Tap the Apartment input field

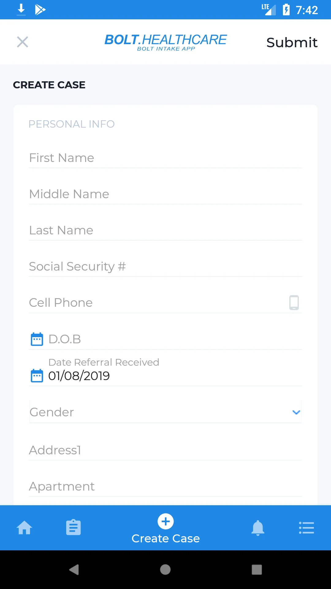tap(165, 486)
